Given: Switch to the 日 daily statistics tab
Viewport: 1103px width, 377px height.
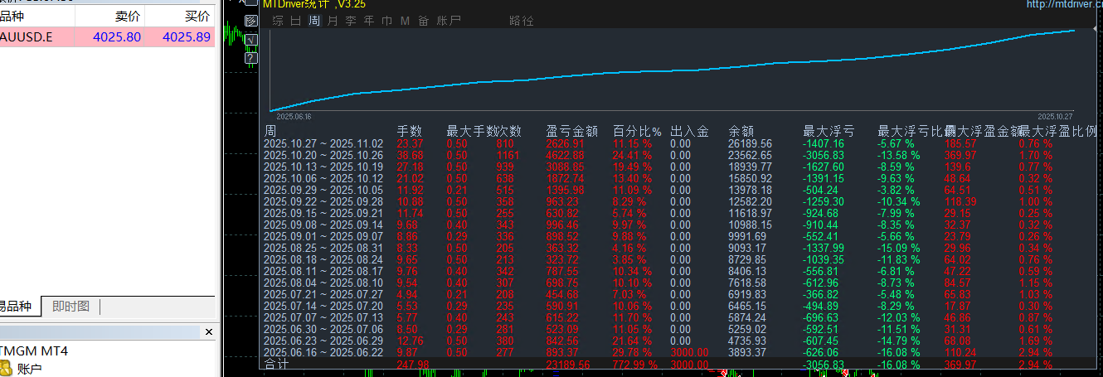Looking at the screenshot, I should click(x=296, y=21).
